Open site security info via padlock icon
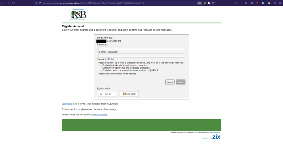The image size is (283, 146). pos(40,3)
